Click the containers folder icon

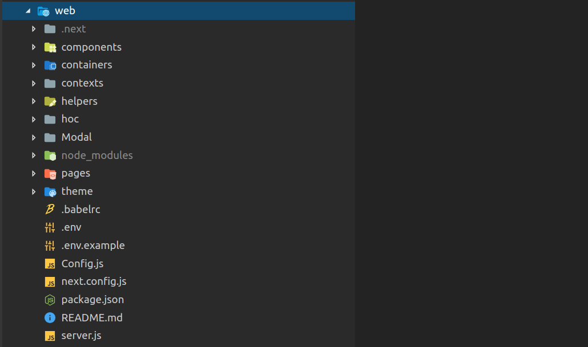pyautogui.click(x=50, y=65)
